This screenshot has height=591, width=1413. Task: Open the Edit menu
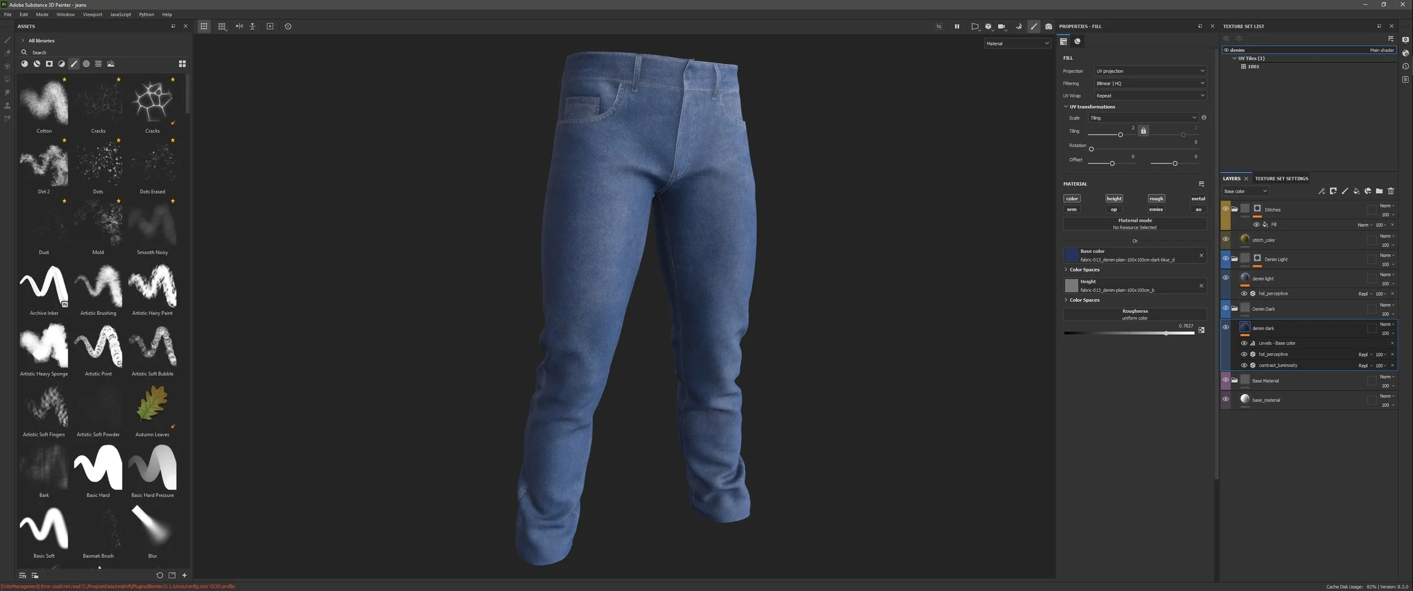point(24,15)
